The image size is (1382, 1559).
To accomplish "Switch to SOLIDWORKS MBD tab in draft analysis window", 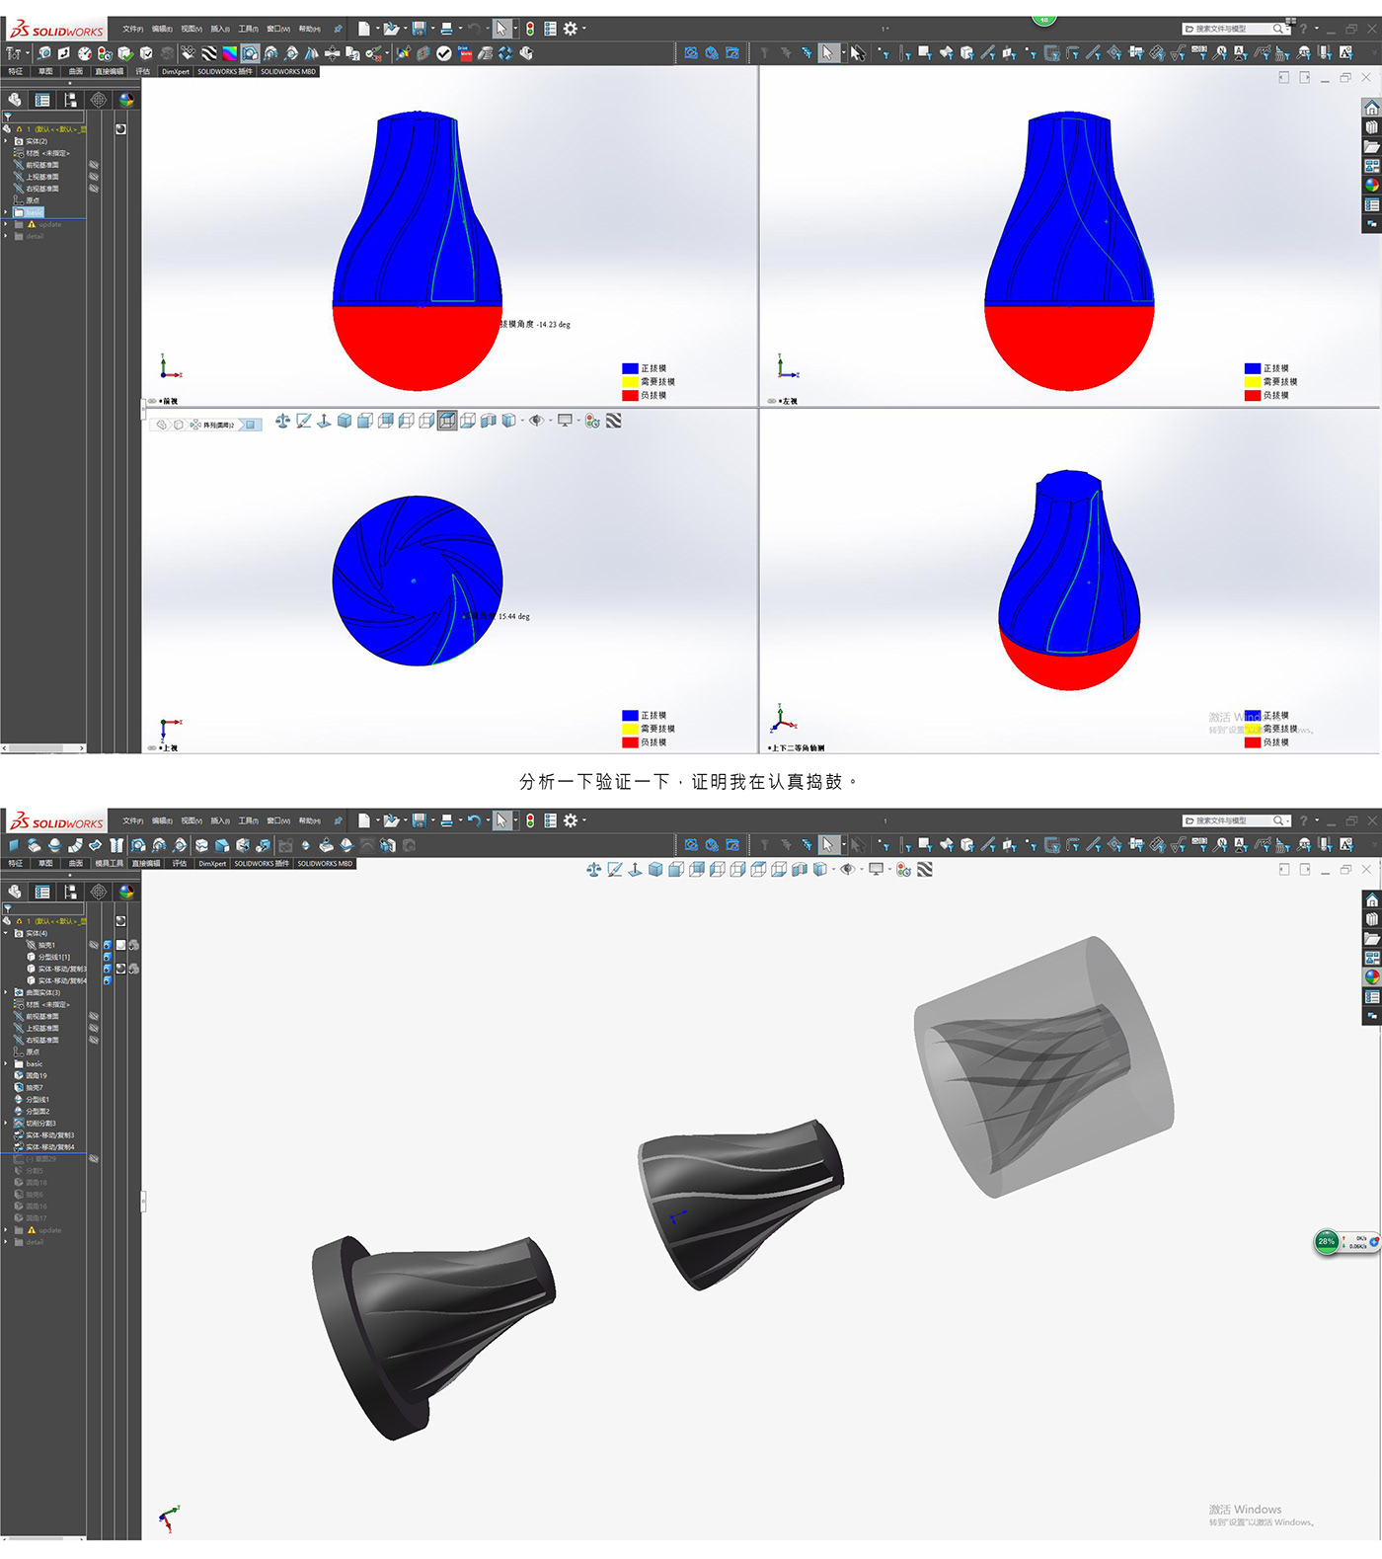I will click(288, 72).
